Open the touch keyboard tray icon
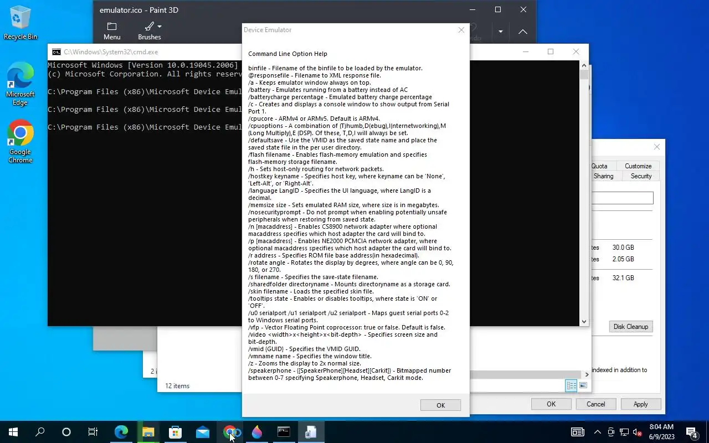 pyautogui.click(x=577, y=432)
